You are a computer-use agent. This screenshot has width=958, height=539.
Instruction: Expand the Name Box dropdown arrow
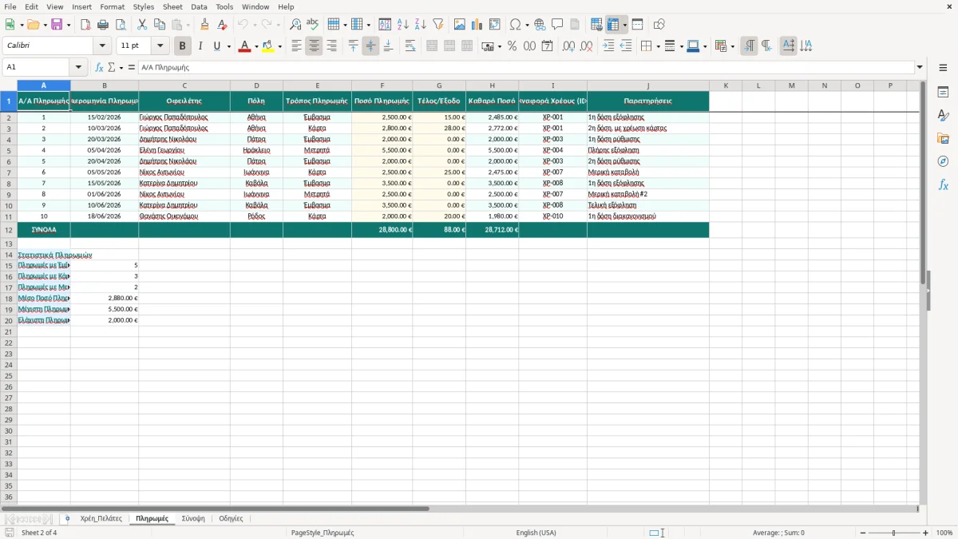tap(78, 68)
